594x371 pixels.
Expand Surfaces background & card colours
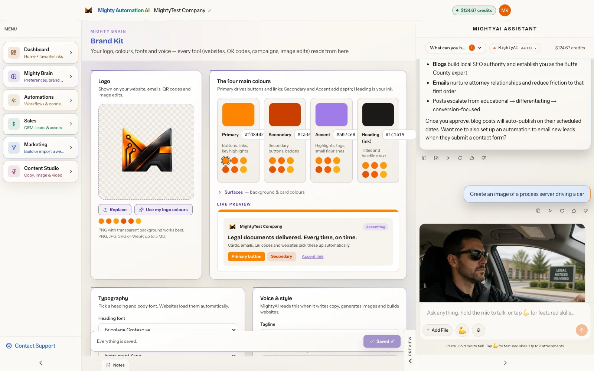[261, 192]
